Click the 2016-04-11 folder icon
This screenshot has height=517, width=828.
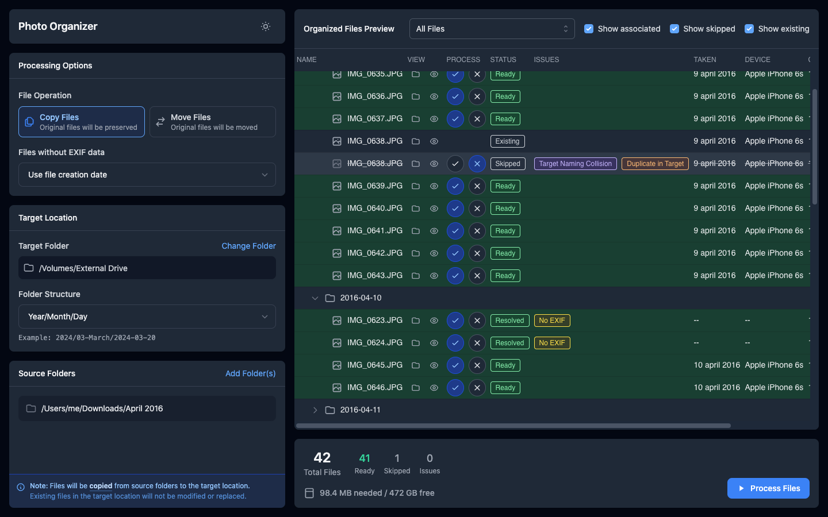pyautogui.click(x=330, y=410)
